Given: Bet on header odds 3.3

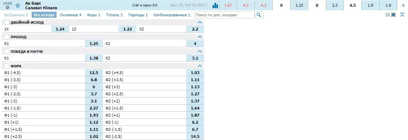Looking at the screenshot, I should coord(335,5).
